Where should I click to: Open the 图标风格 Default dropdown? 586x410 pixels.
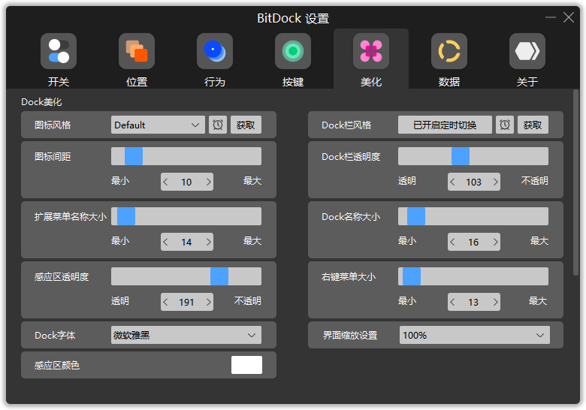[158, 125]
